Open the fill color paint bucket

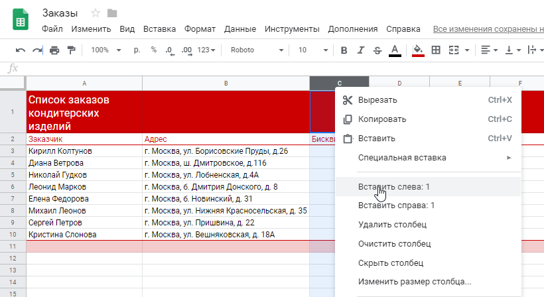(x=418, y=50)
